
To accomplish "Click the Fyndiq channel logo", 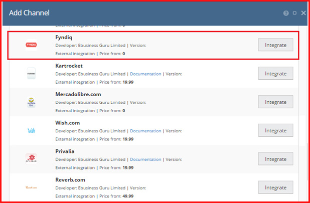I will tap(31, 45).
